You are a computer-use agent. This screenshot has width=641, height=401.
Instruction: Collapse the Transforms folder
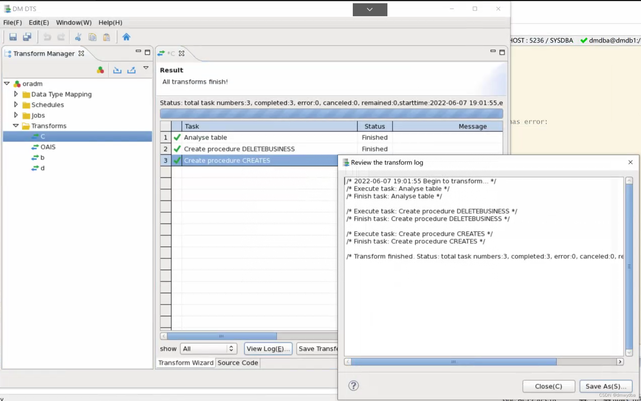click(x=16, y=125)
